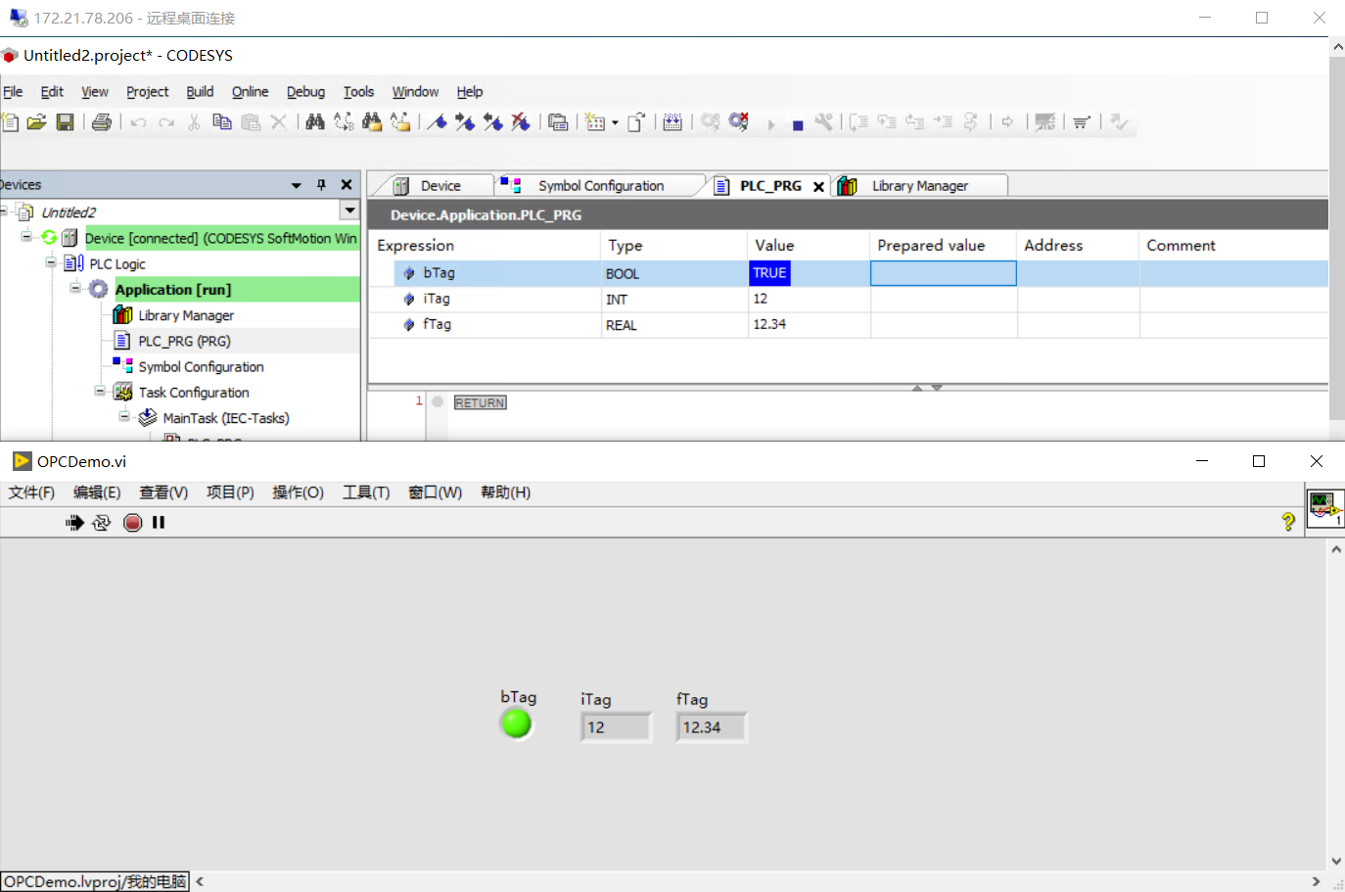Select the Run Continuously icon
This screenshot has width=1345, height=892.
[x=102, y=522]
